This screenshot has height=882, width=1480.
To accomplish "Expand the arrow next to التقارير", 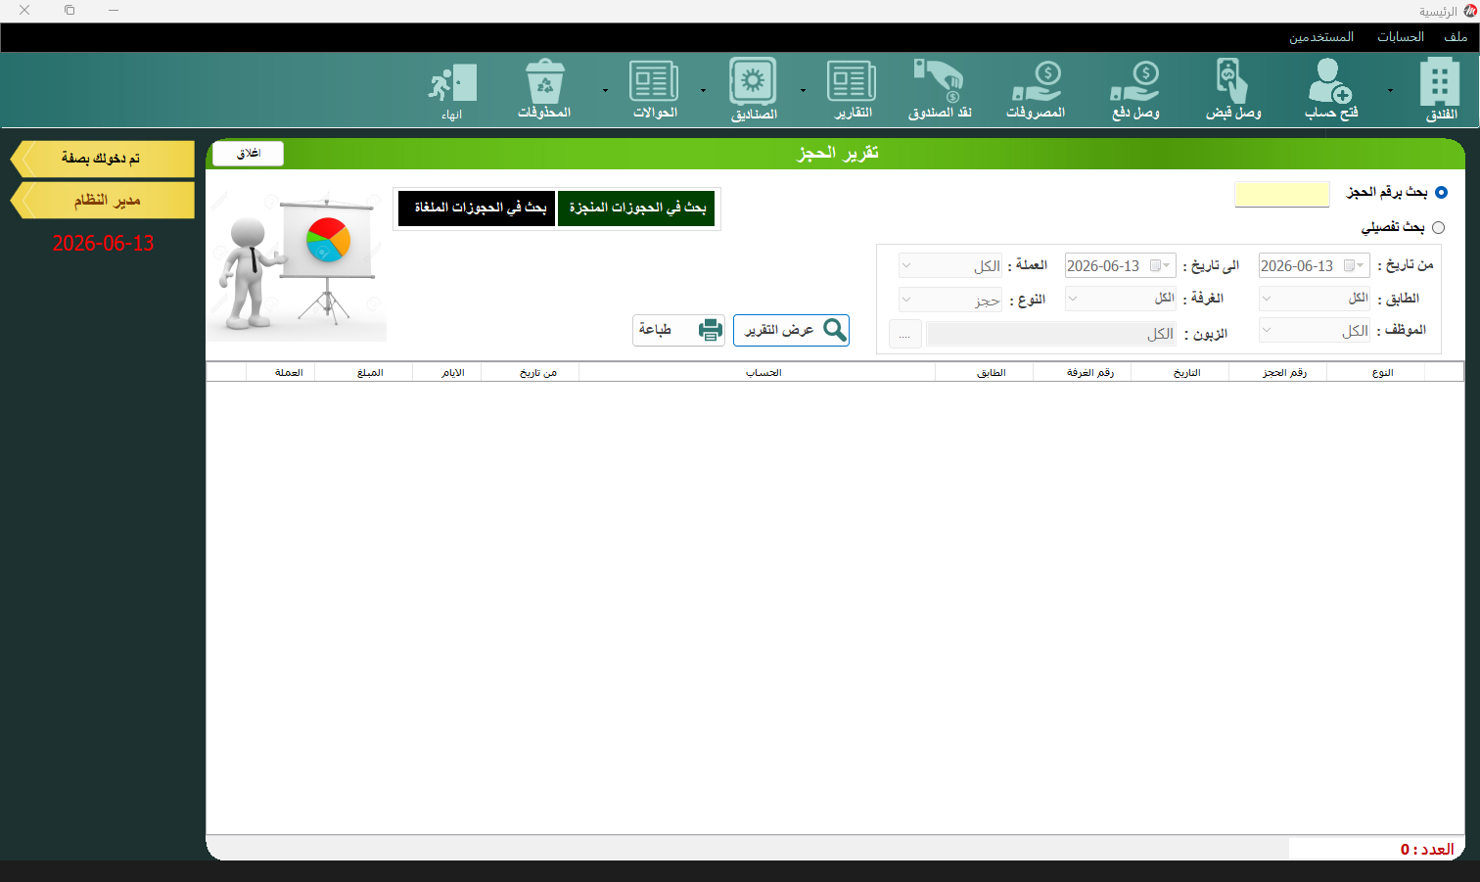I will click(x=803, y=90).
